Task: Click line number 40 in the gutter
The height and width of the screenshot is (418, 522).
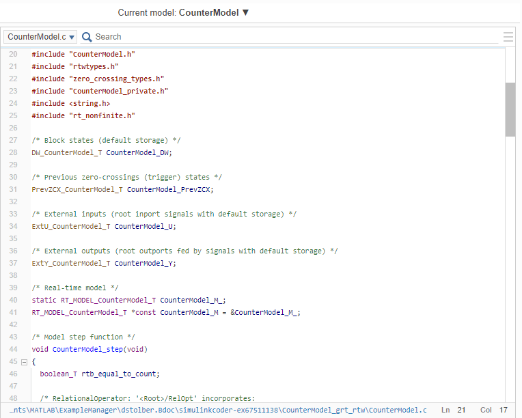Action: click(13, 300)
